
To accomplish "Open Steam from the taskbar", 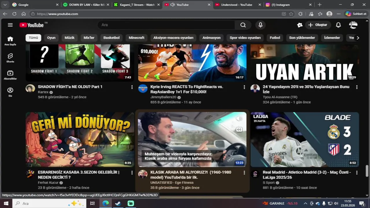I will 118,203.
